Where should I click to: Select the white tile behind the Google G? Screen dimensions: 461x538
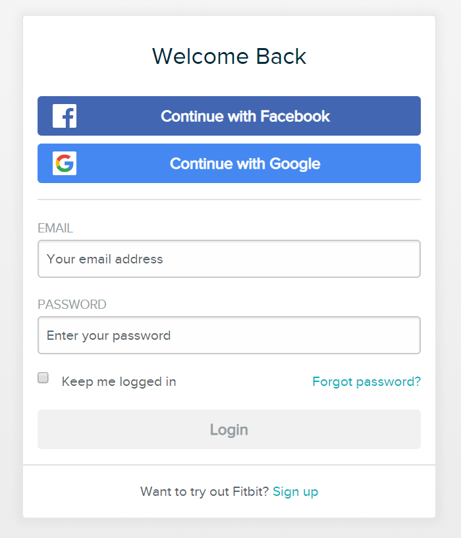pyautogui.click(x=65, y=163)
